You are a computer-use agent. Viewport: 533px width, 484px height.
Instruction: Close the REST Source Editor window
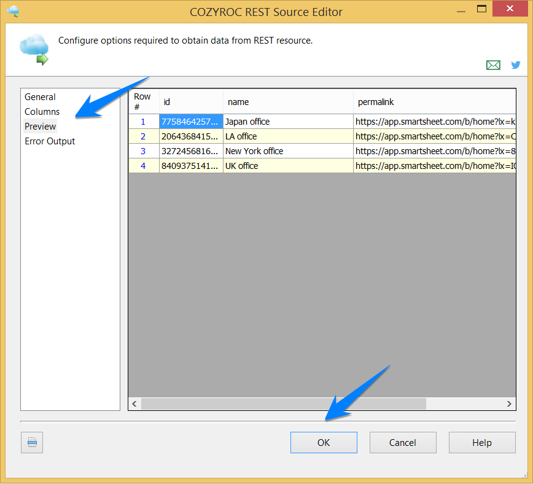pos(510,9)
